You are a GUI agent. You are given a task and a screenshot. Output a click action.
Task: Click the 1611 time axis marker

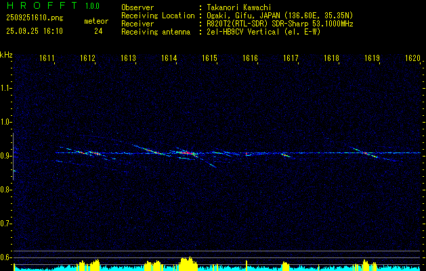pos(47,58)
